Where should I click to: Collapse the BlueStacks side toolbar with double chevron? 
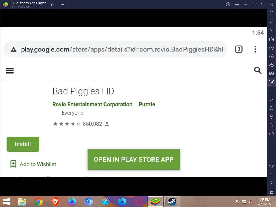point(272,5)
